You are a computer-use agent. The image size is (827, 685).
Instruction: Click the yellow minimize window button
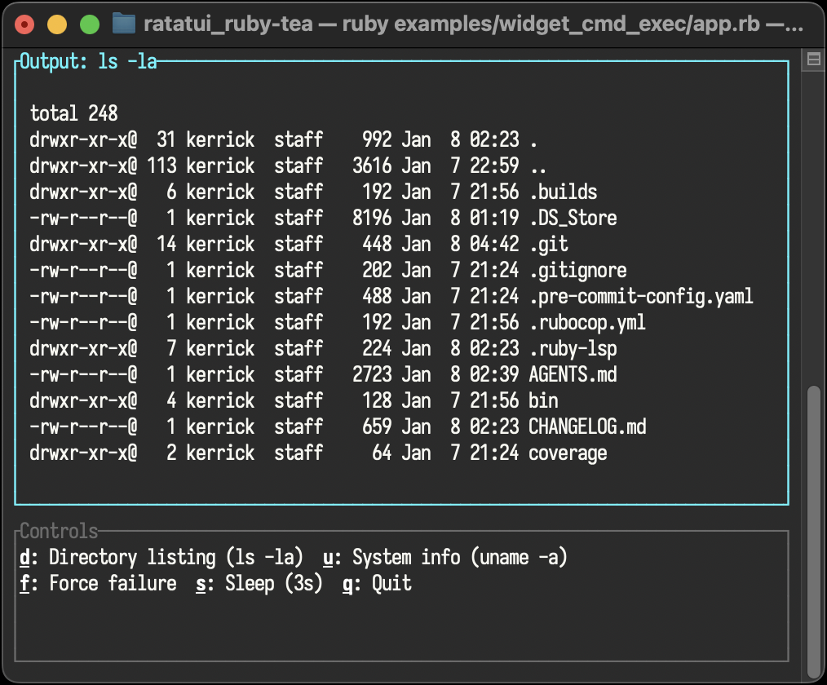pyautogui.click(x=57, y=24)
